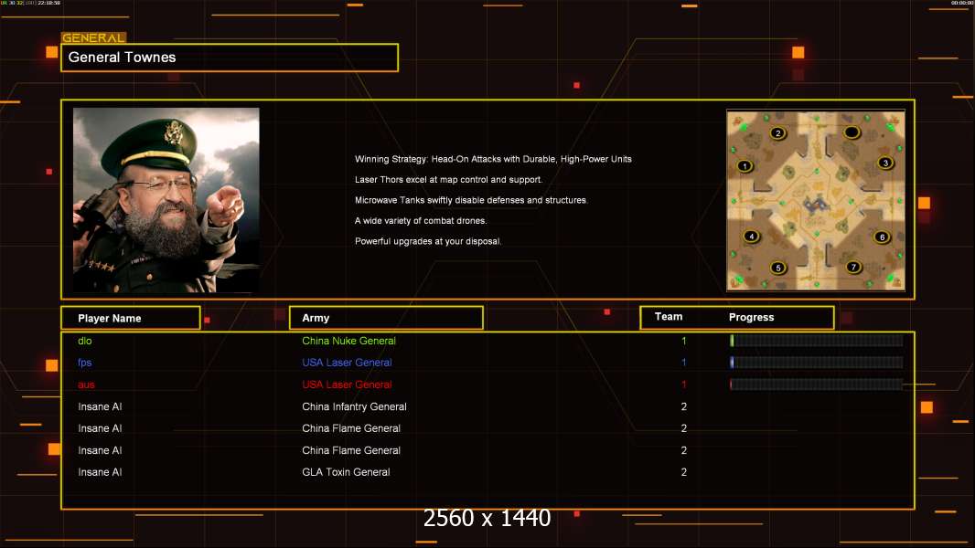Click start position marker 6 on minimap
Screen dimensions: 975x548
pyautogui.click(x=881, y=237)
